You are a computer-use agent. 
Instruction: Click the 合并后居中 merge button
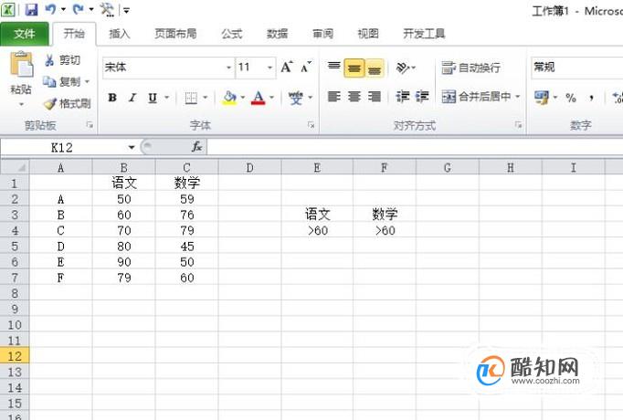476,97
